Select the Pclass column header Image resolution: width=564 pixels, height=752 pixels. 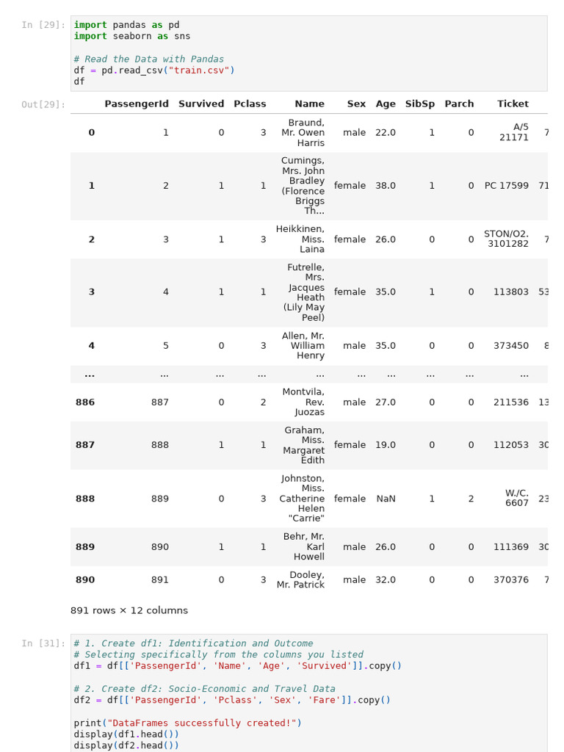250,104
